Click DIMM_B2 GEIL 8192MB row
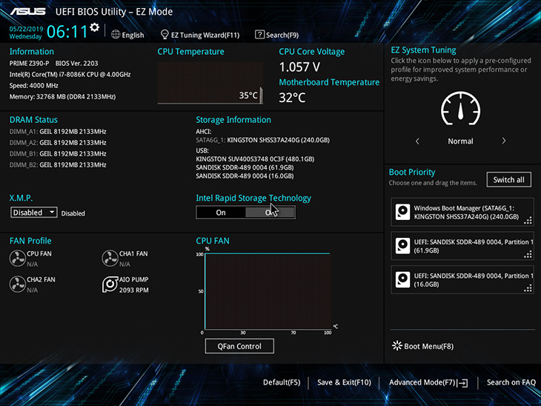This screenshot has height=406, width=541. coord(58,165)
